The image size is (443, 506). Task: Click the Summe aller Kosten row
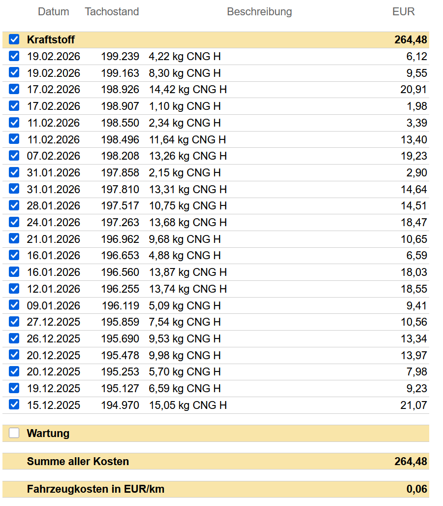point(216,461)
